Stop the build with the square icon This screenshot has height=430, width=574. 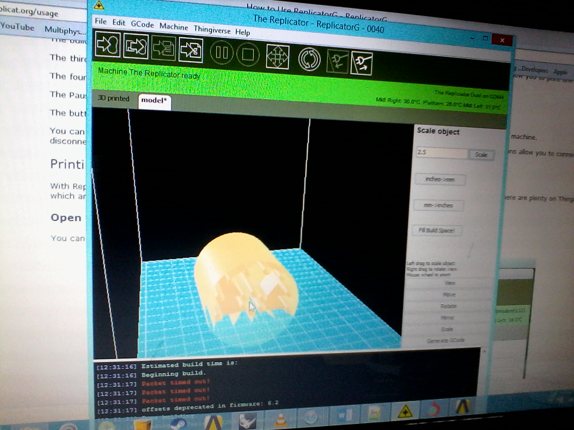pyautogui.click(x=248, y=55)
